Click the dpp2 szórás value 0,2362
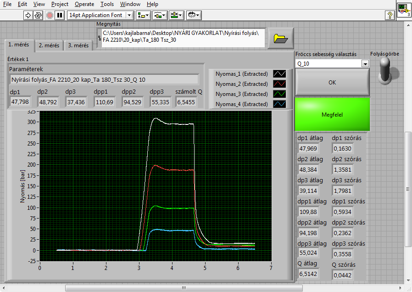This screenshot has width=412, height=292. [342, 233]
